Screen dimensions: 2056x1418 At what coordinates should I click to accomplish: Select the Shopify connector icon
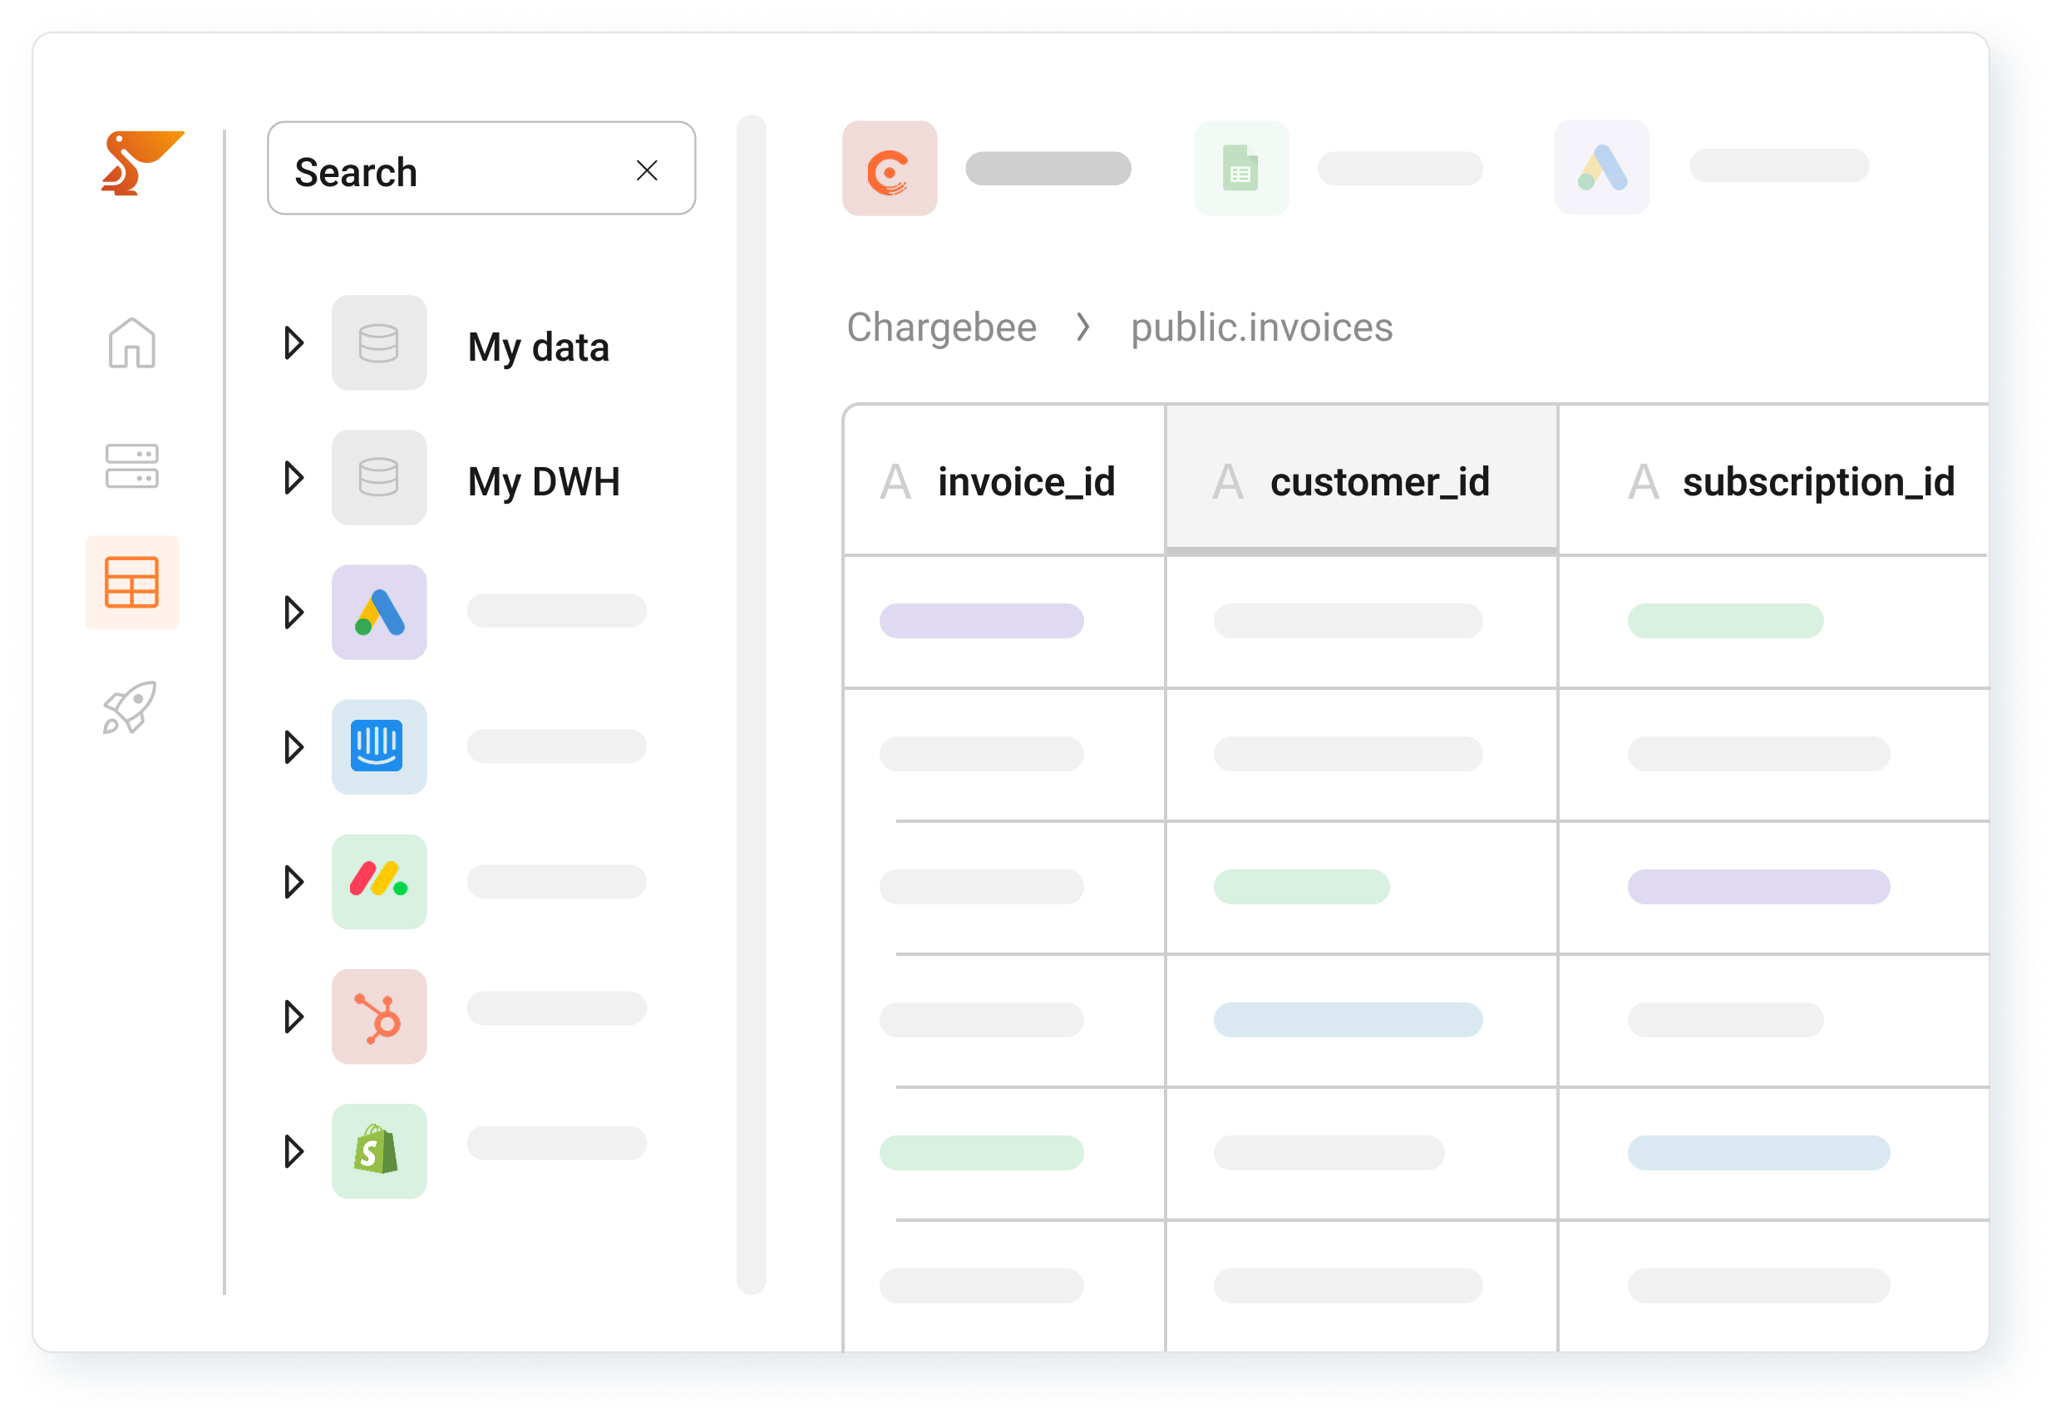pyautogui.click(x=378, y=1151)
